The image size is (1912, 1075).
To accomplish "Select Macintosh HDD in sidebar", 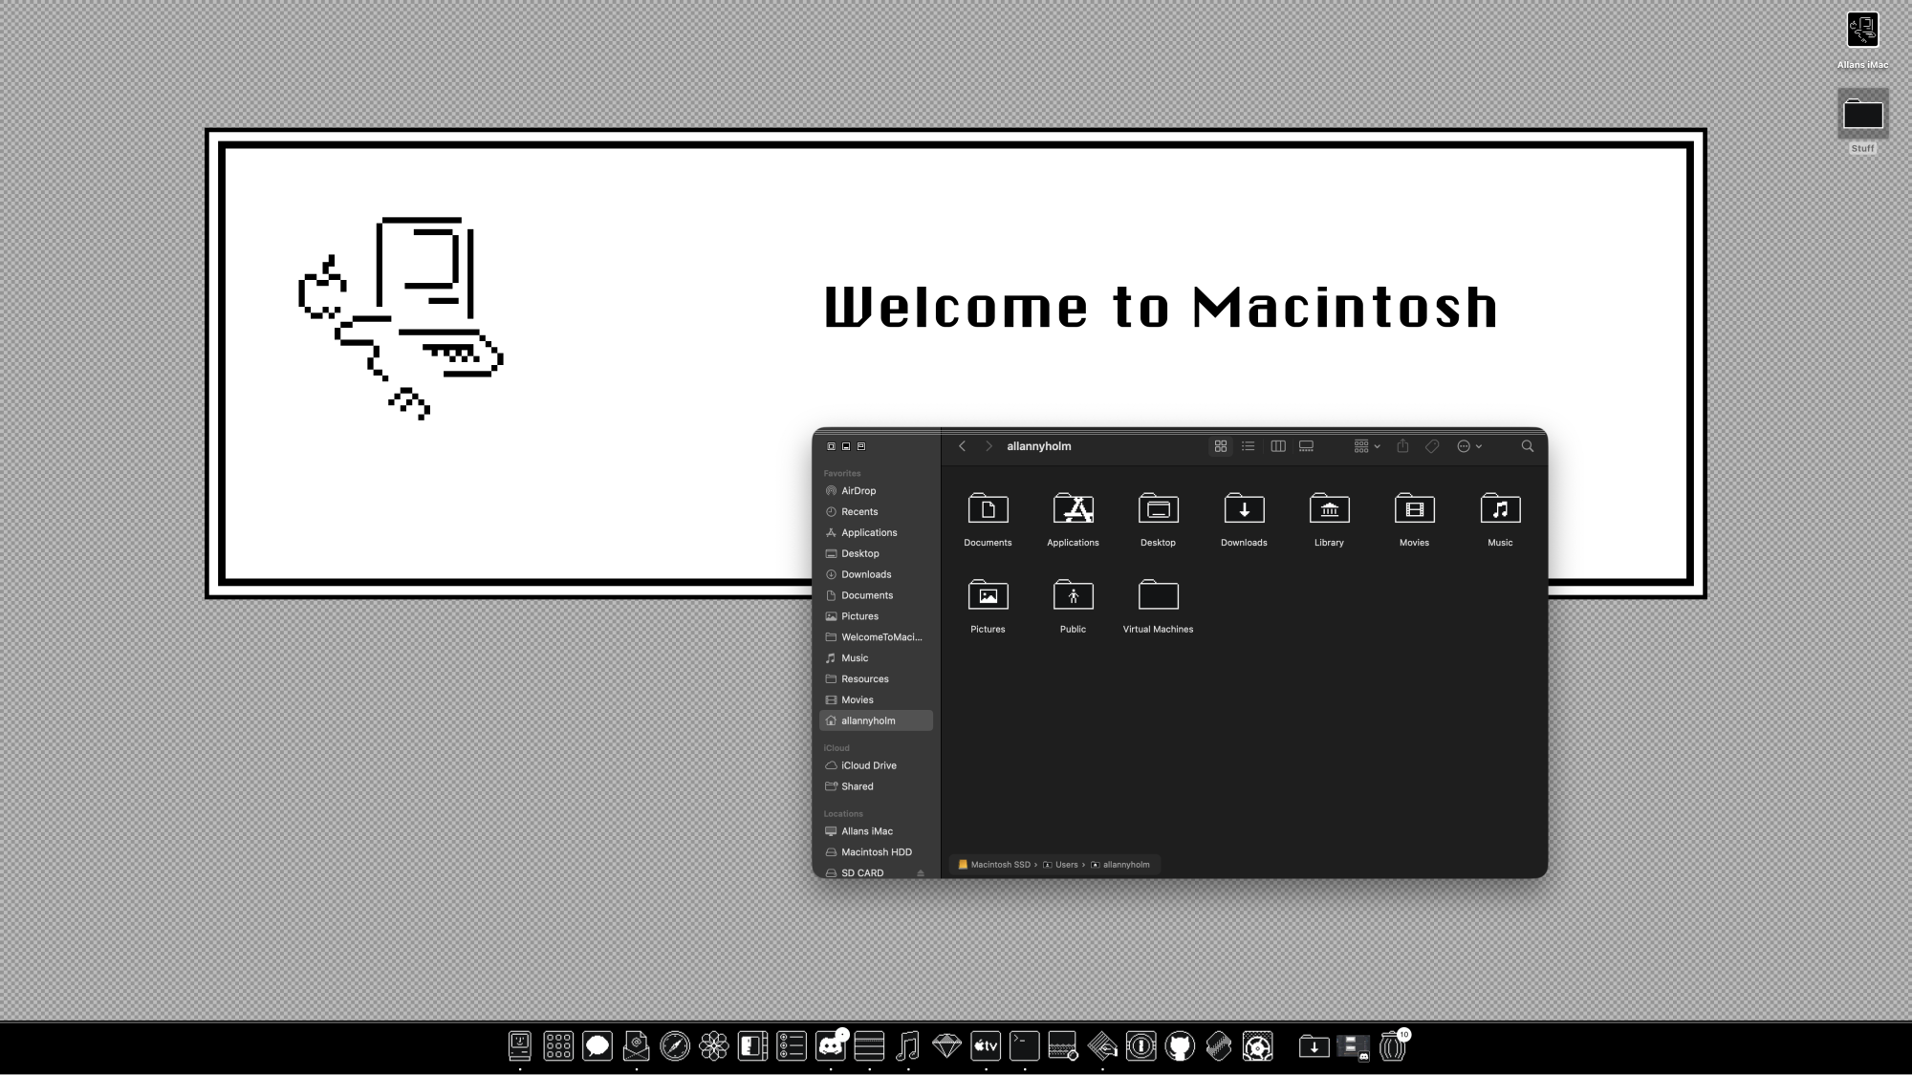I will pos(876,852).
